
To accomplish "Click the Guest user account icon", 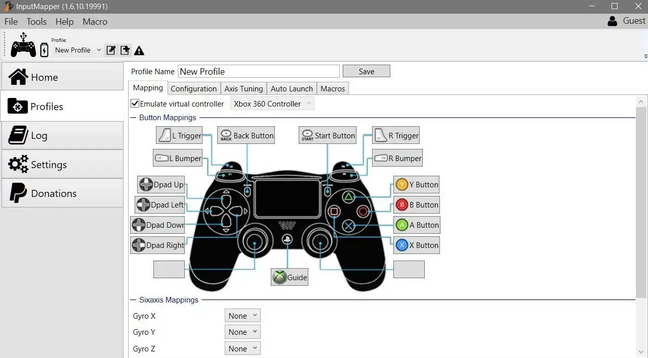I will (x=612, y=21).
